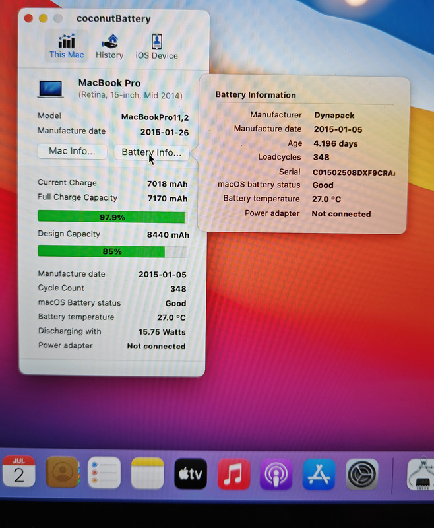Click the 7018 mAh current charge value
This screenshot has width=434, height=528.
click(x=168, y=184)
